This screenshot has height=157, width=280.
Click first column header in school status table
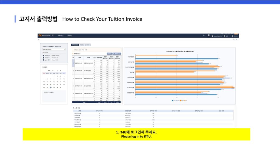click(79, 111)
